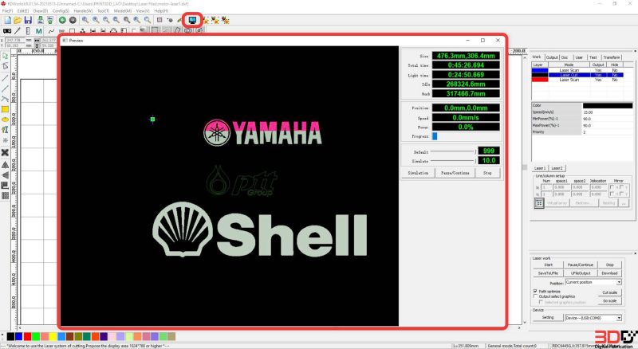Click the UFileOutput button
This screenshot has height=349, width=638.
click(x=581, y=273)
